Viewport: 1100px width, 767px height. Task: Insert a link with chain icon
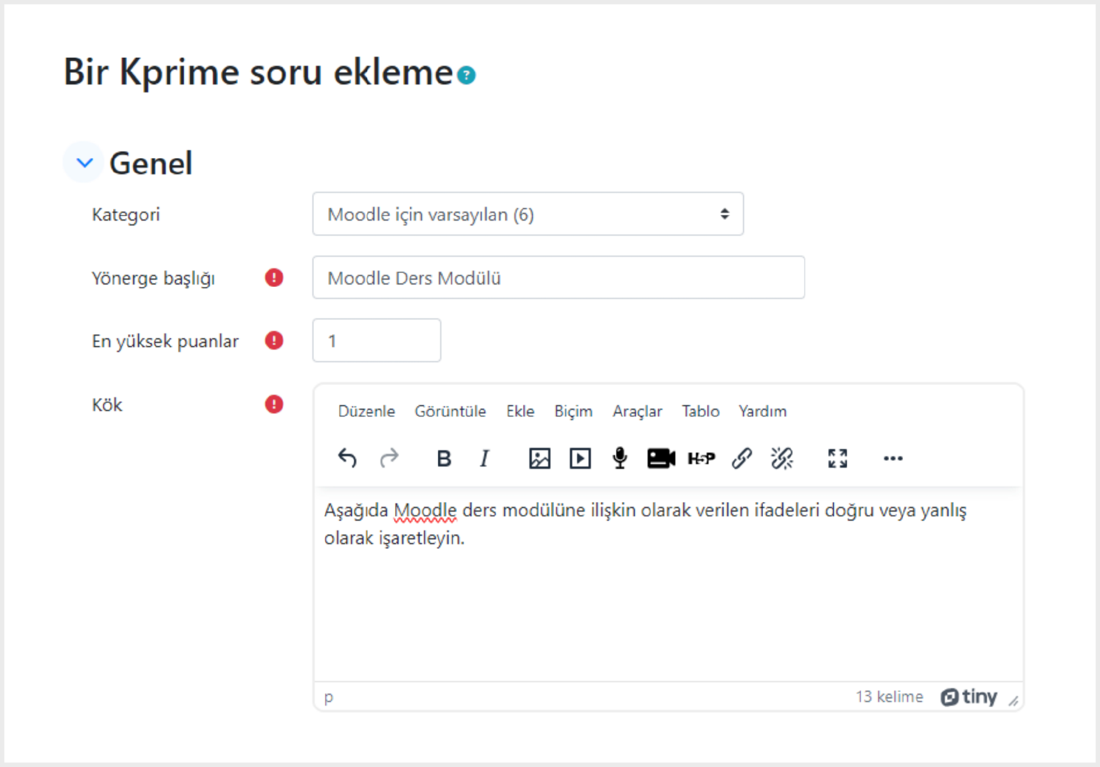tap(742, 458)
